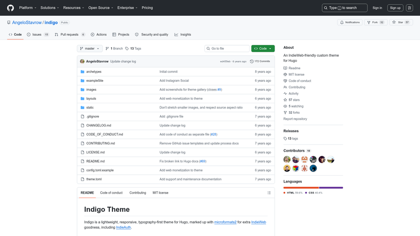The image size is (420, 236).
Task: Open the header menu icon beside Sign up
Action: click(x=409, y=8)
